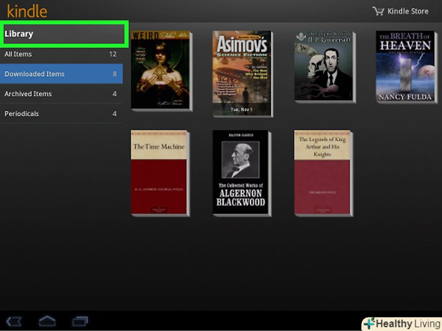Image resolution: width=442 pixels, height=331 pixels.
Task: Open The Breath of Heaven book
Action: point(407,67)
